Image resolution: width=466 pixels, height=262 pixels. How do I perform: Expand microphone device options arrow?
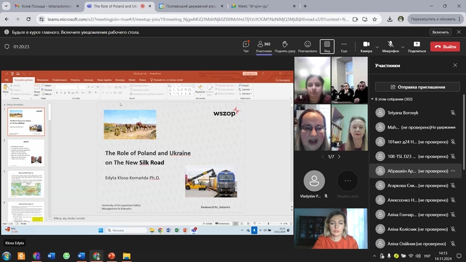[403, 47]
